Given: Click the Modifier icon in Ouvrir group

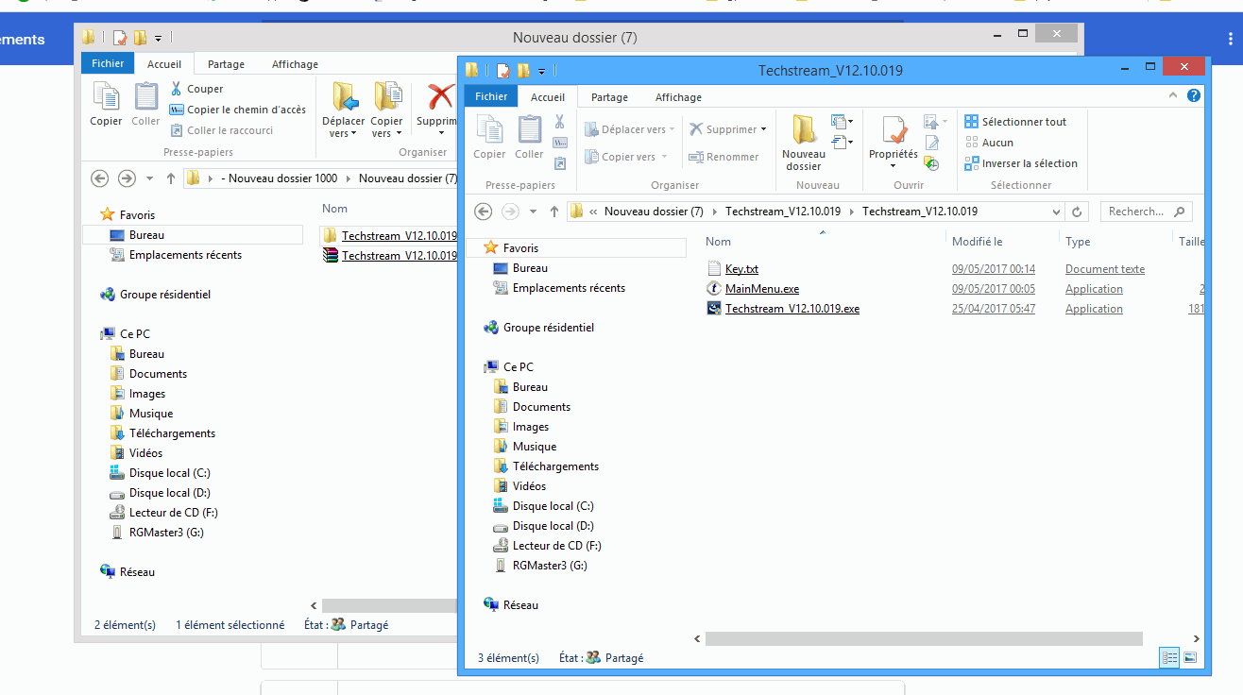Looking at the screenshot, I should pyautogui.click(x=931, y=143).
